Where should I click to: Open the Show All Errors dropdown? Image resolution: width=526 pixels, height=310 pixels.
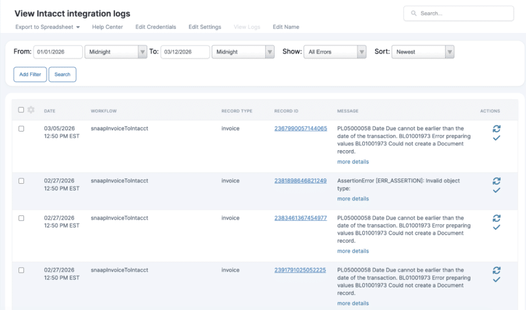tap(335, 51)
